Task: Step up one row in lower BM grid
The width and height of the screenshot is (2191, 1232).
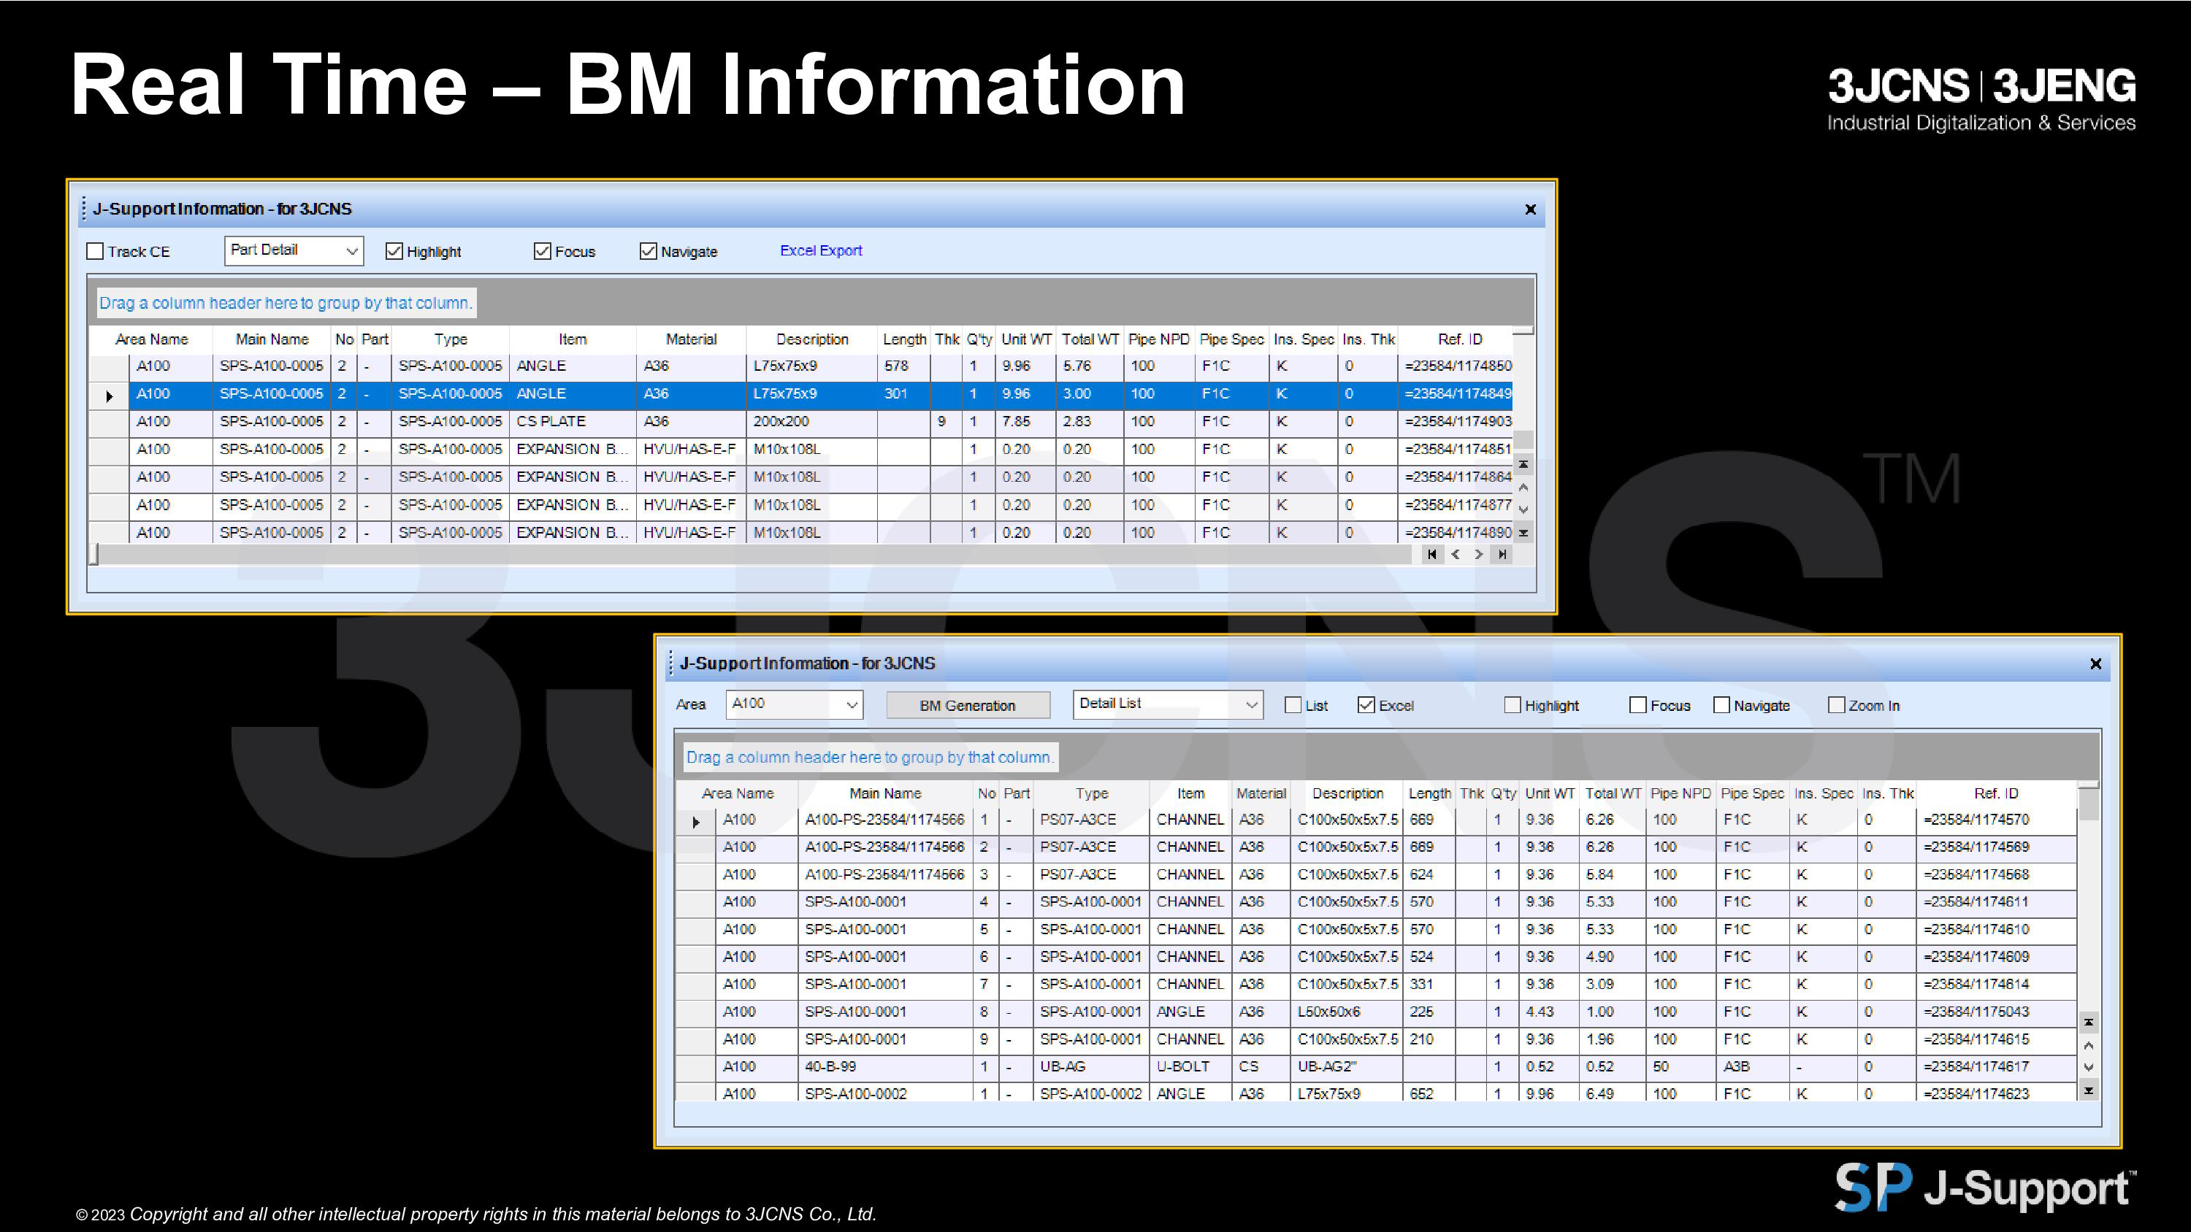Action: click(x=2088, y=1045)
